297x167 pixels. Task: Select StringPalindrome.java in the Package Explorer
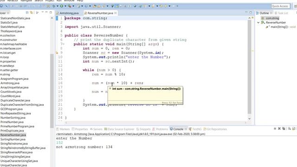pyautogui.click(x=14, y=144)
